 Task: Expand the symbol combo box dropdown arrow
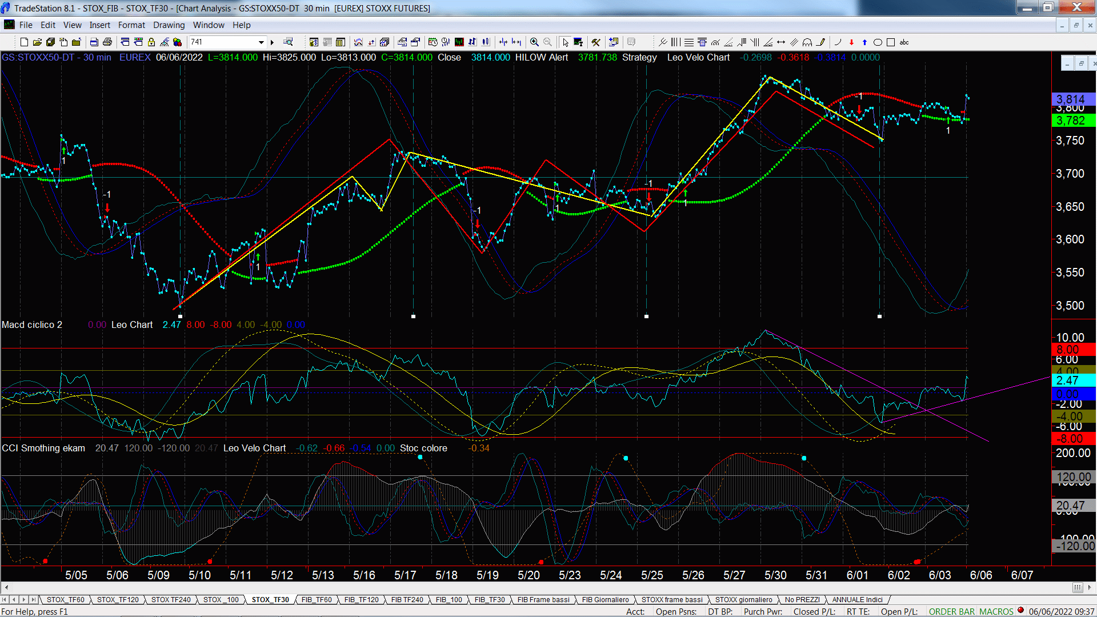click(x=261, y=42)
